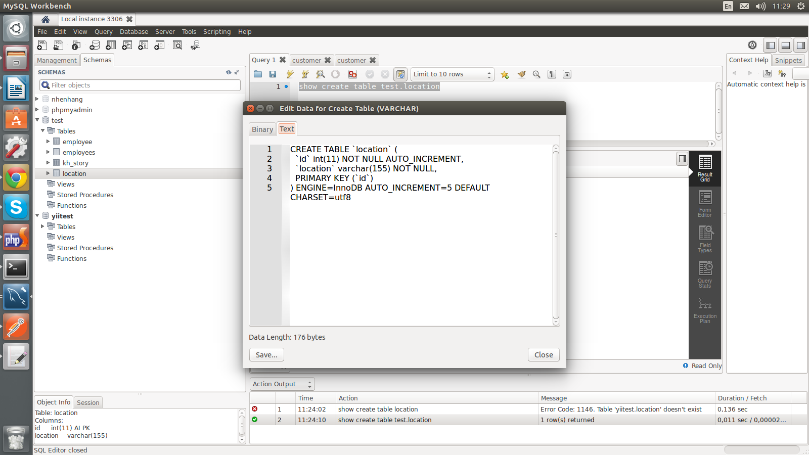Search table data icon

coord(177,45)
